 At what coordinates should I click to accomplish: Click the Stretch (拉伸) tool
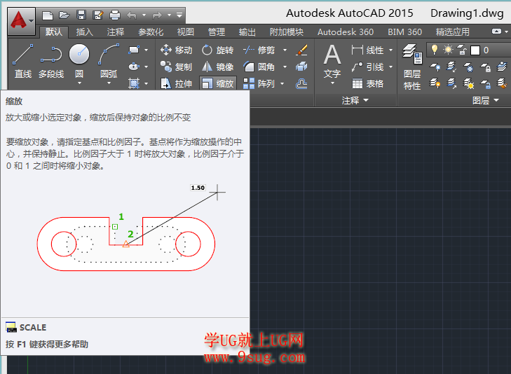pyautogui.click(x=176, y=83)
